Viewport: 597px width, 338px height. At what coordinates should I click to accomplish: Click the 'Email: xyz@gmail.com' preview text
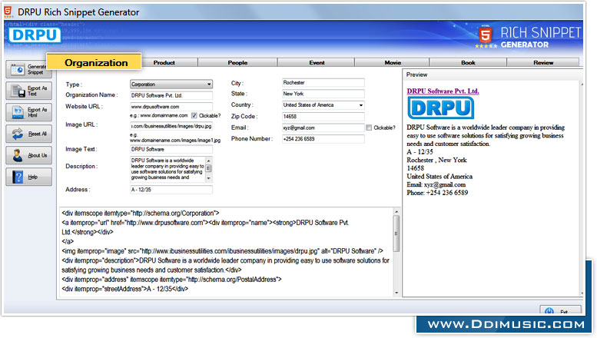click(436, 184)
